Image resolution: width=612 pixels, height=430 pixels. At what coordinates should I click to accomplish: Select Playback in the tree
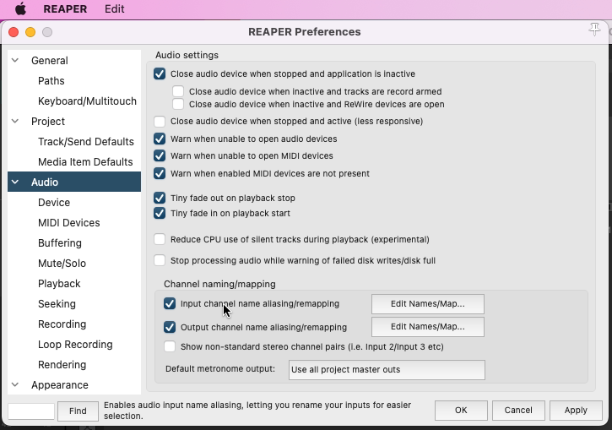[x=59, y=284]
